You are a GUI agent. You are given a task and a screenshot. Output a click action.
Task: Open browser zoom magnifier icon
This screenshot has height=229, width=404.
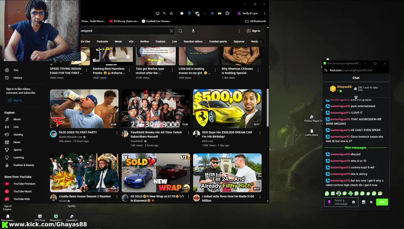point(164,13)
